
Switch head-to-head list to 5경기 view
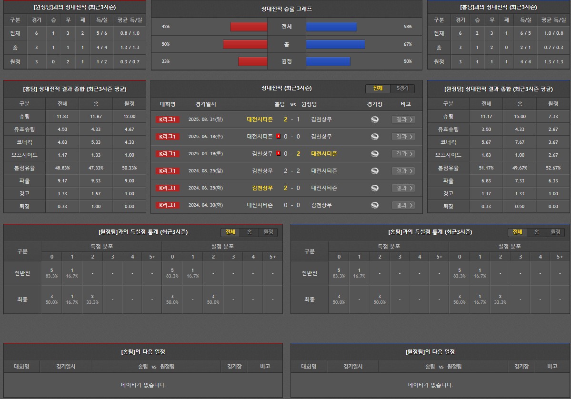tap(402, 89)
